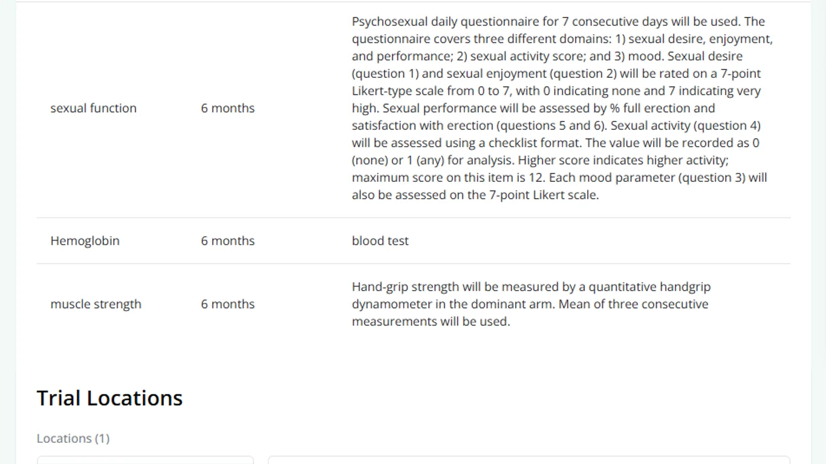The width and height of the screenshot is (826, 464).
Task: Click the 'Locations (1)' label
Action: click(73, 439)
